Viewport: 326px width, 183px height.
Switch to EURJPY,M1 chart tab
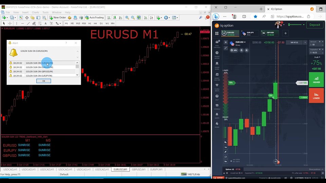click(156, 169)
